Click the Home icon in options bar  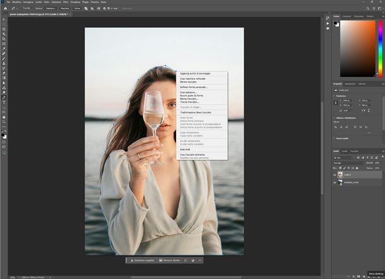click(x=6, y=8)
